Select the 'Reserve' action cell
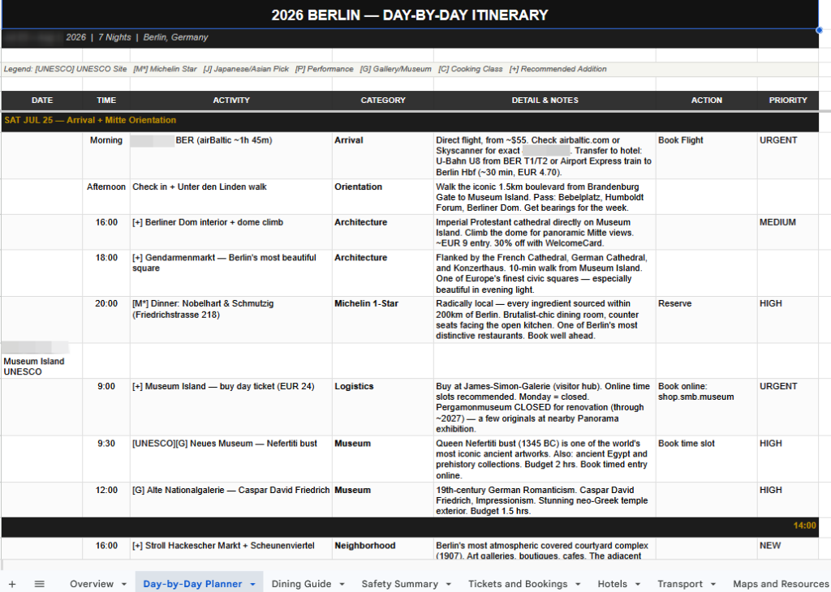The width and height of the screenshot is (831, 592). tap(707, 320)
